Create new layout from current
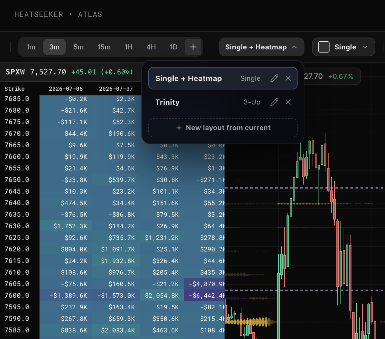The image size is (385, 339). click(x=223, y=128)
